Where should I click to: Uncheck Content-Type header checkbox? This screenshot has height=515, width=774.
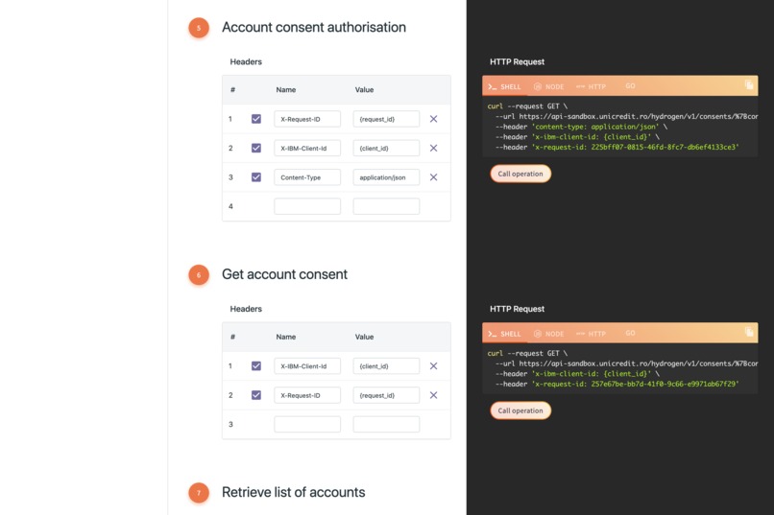pyautogui.click(x=256, y=176)
